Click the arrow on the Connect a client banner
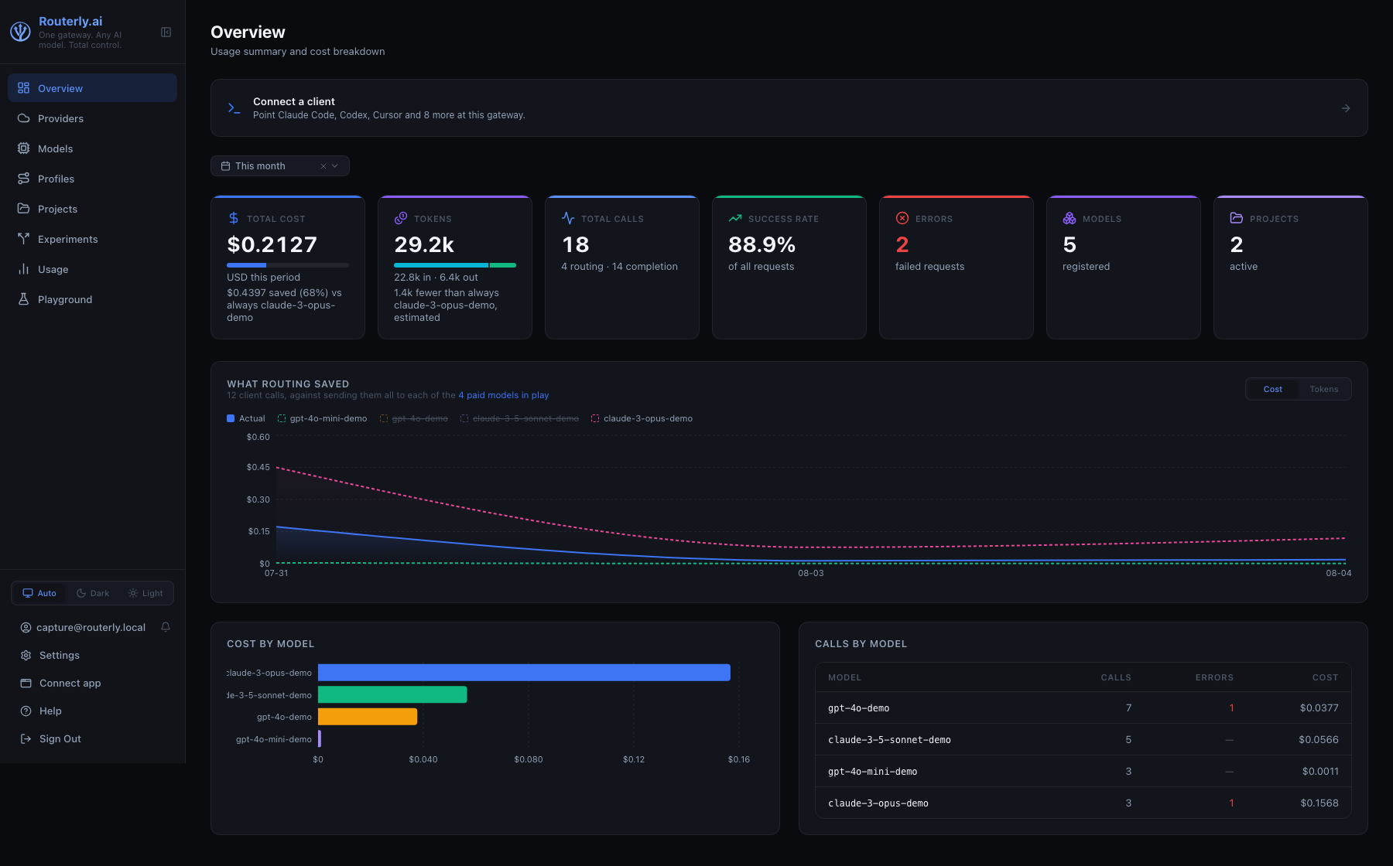 pos(1346,108)
